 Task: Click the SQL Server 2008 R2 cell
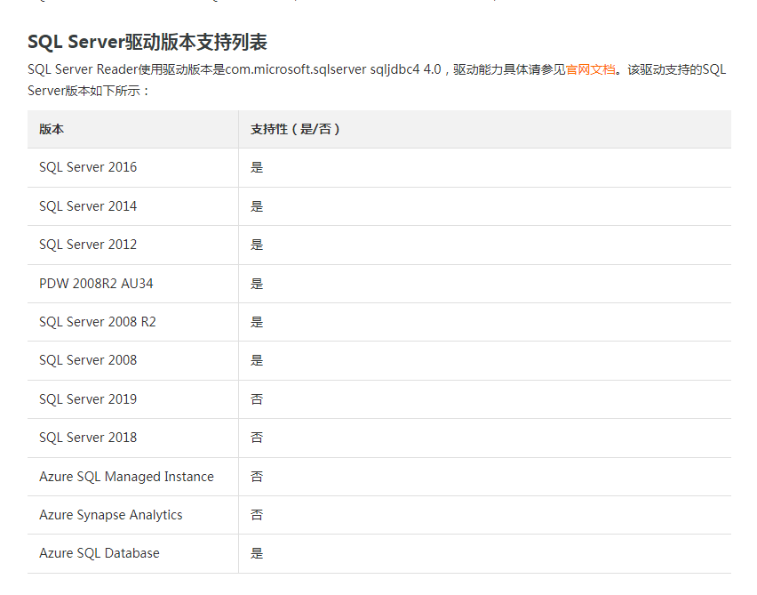(x=98, y=322)
